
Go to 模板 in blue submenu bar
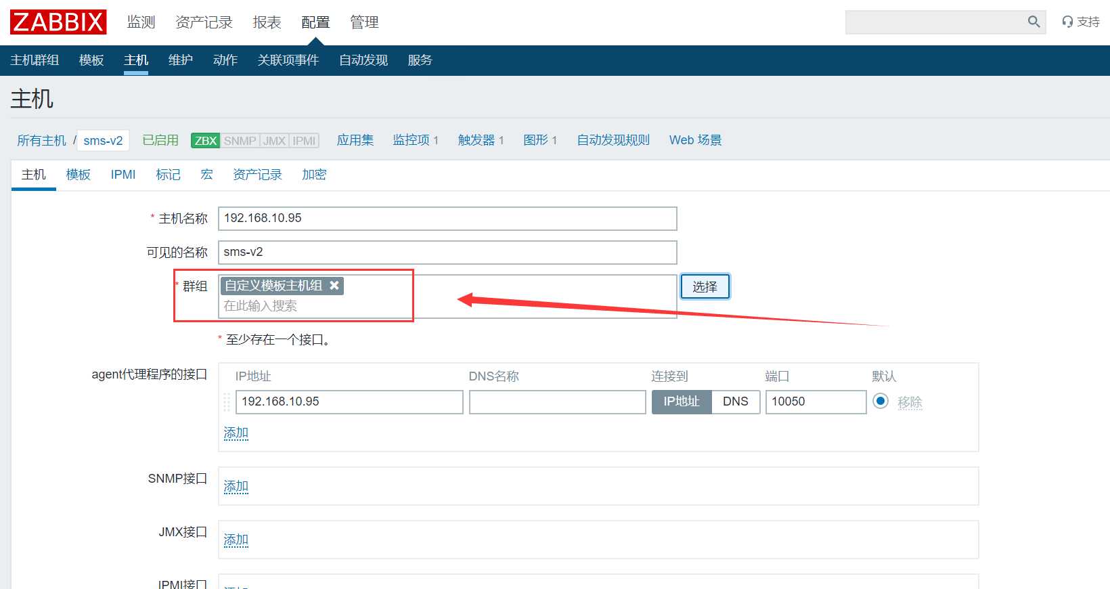click(x=91, y=60)
